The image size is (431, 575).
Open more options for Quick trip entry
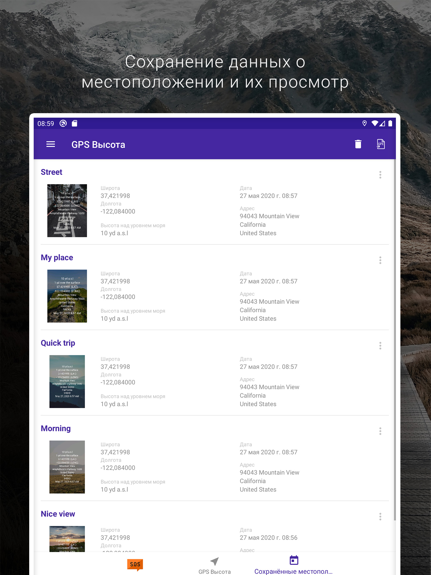pos(380,346)
